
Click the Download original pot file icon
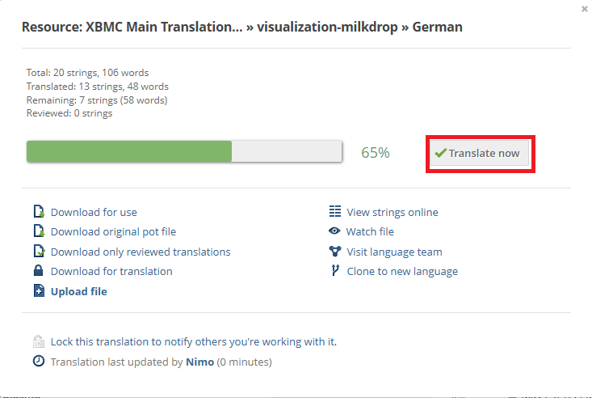(39, 231)
